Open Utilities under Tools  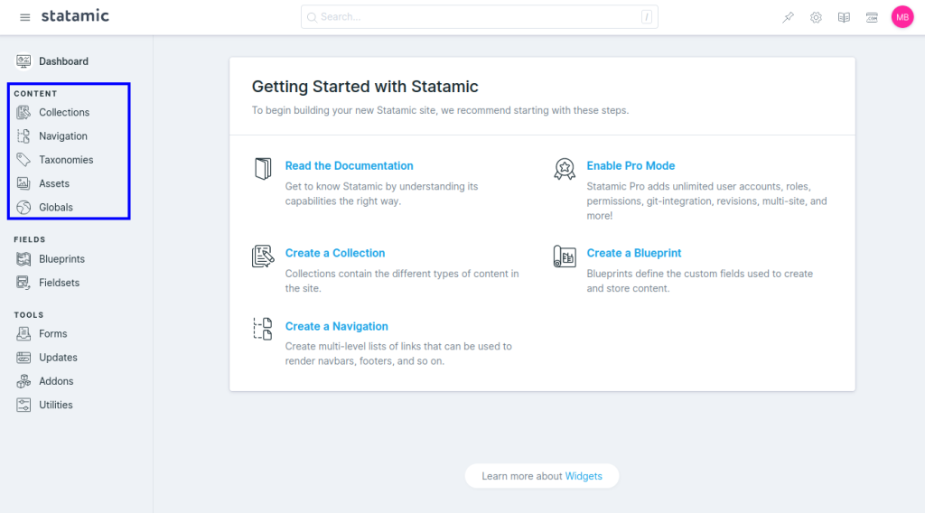(x=56, y=406)
